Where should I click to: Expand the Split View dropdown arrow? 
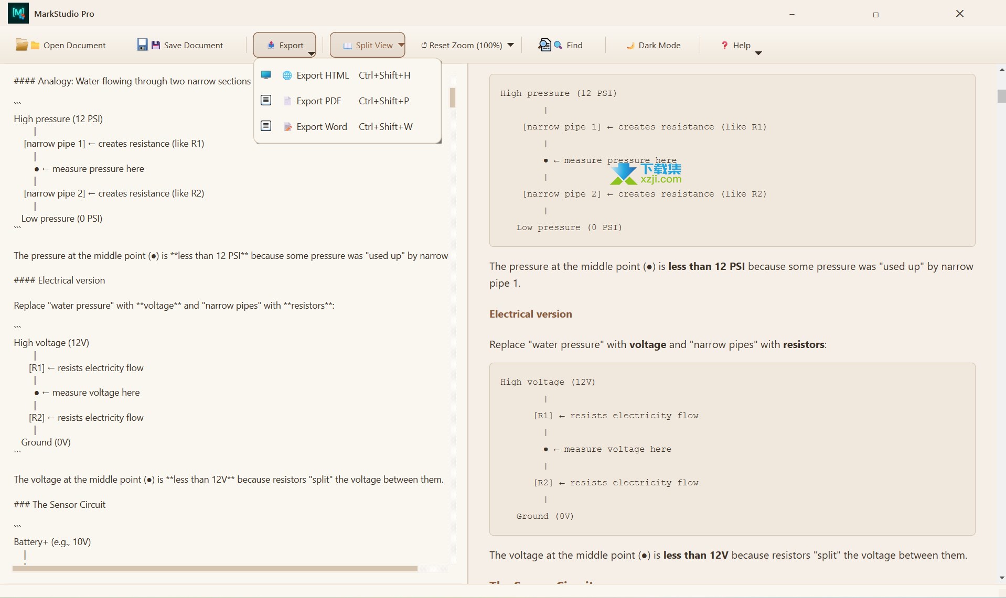401,45
